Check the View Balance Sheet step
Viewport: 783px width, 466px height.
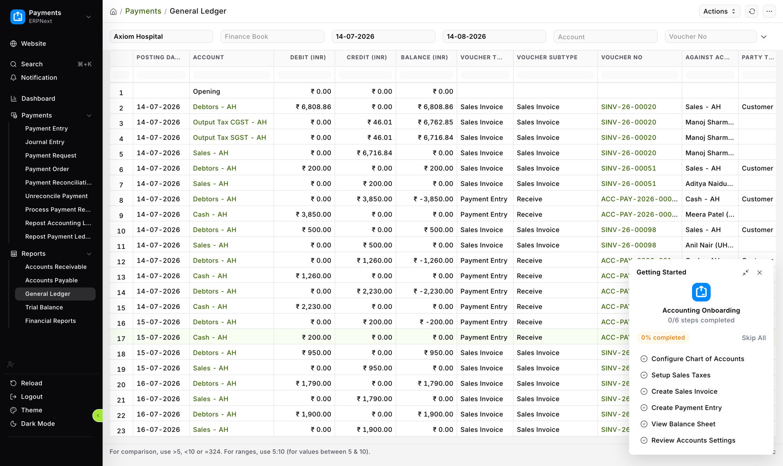(x=644, y=424)
